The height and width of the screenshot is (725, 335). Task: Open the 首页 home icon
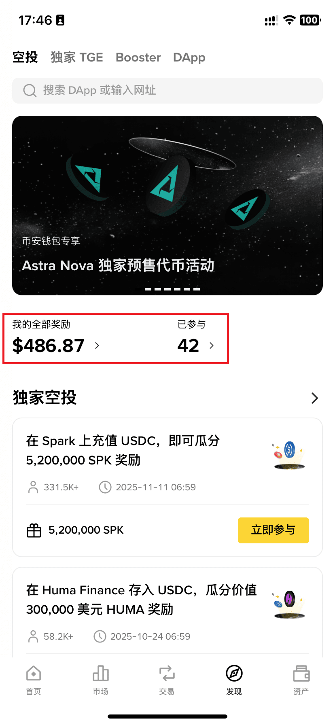tap(34, 674)
